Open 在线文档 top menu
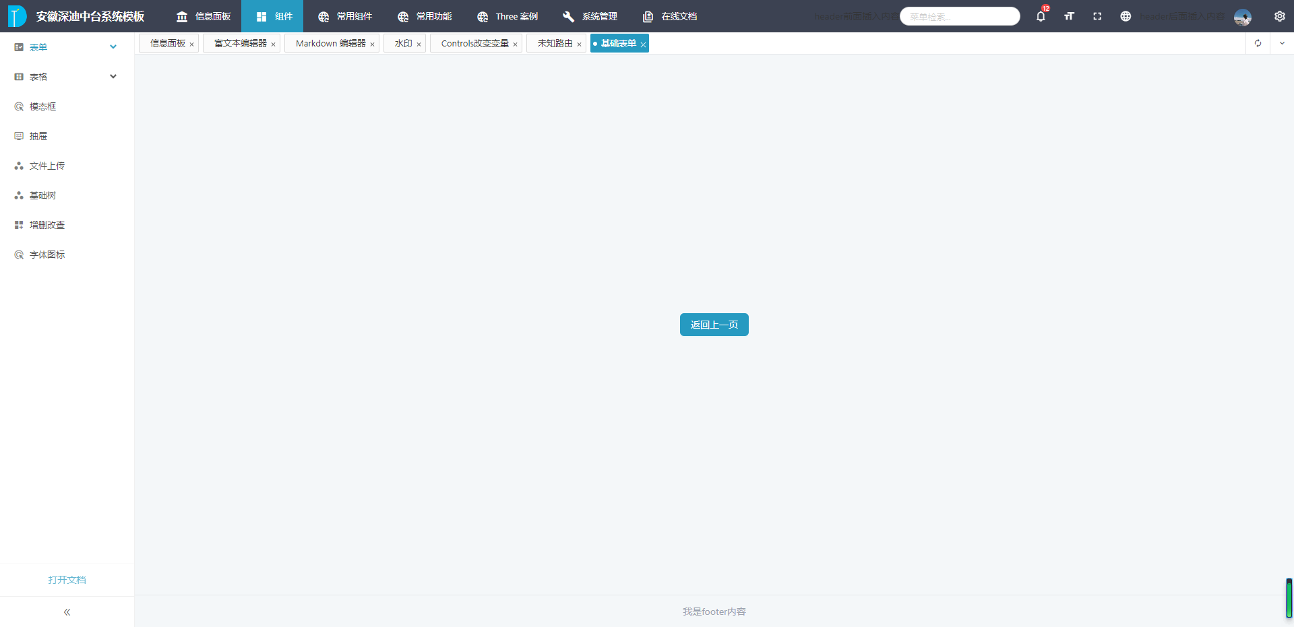Image resolution: width=1294 pixels, height=627 pixels. pos(670,16)
